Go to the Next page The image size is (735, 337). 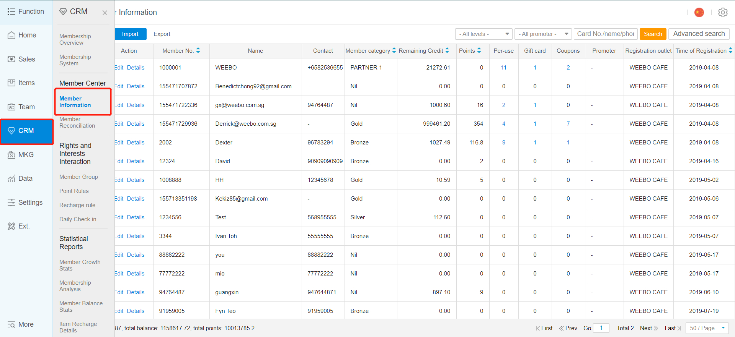point(649,328)
